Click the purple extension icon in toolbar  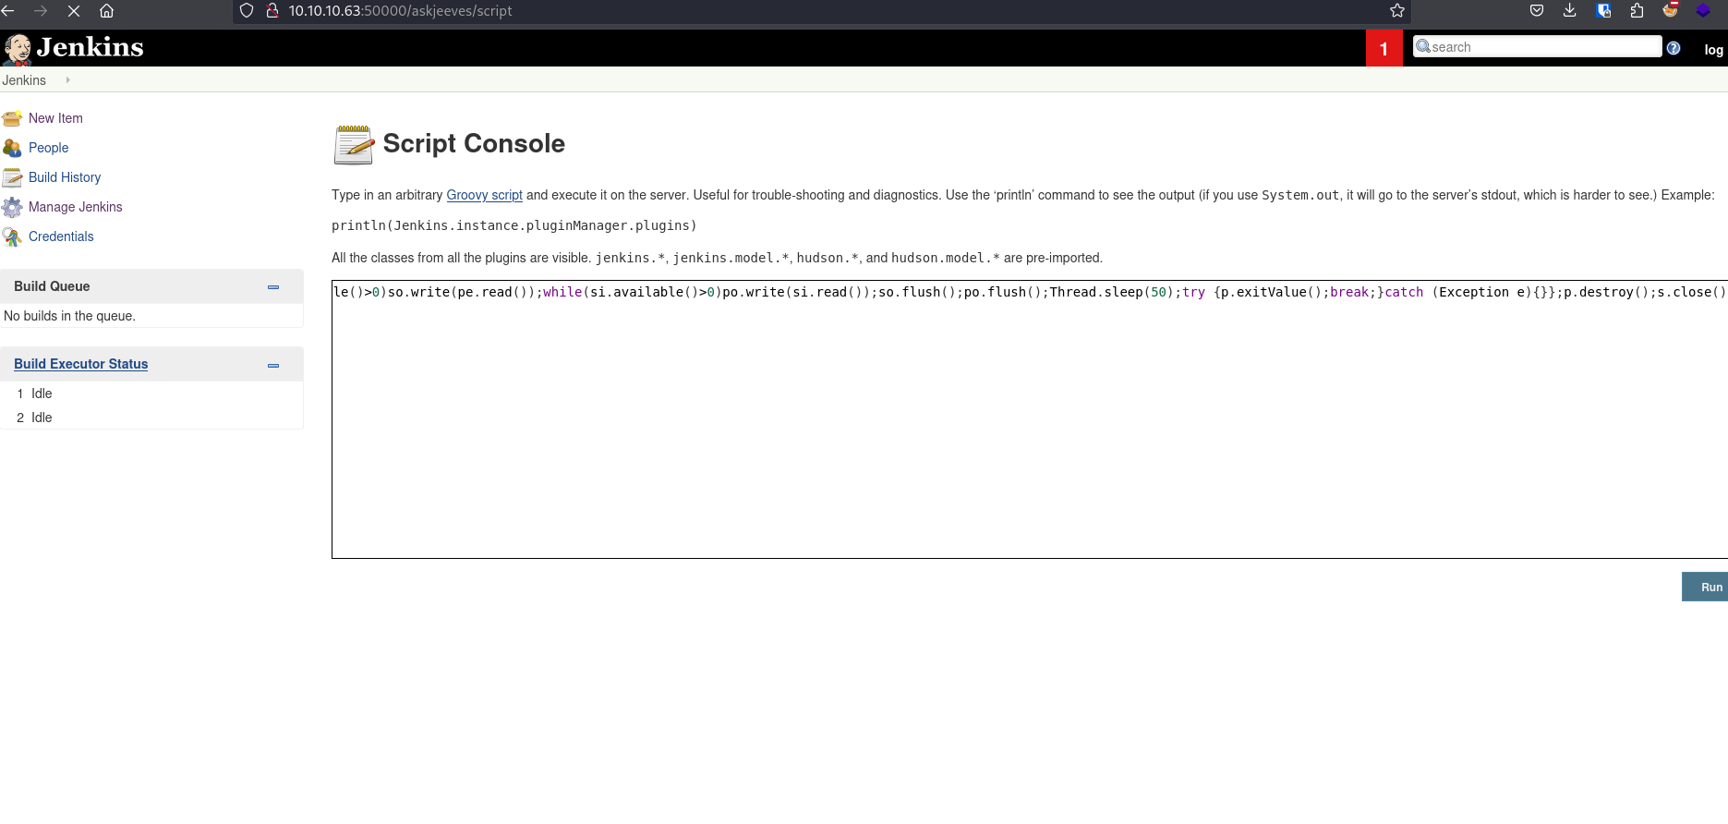coord(1703,11)
